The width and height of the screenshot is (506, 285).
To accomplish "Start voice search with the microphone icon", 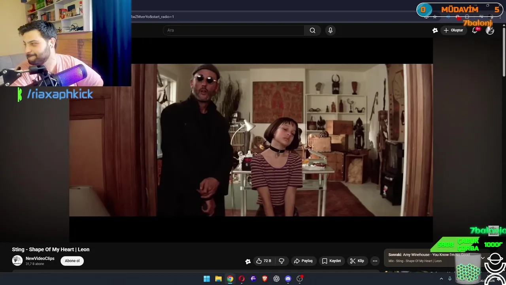I will [x=330, y=30].
